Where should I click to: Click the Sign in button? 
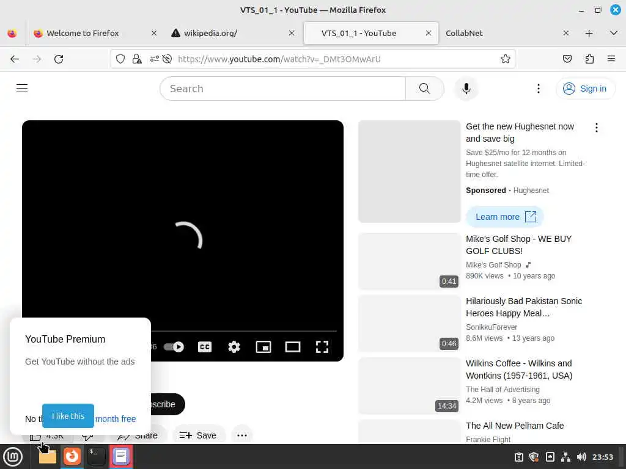coord(585,89)
